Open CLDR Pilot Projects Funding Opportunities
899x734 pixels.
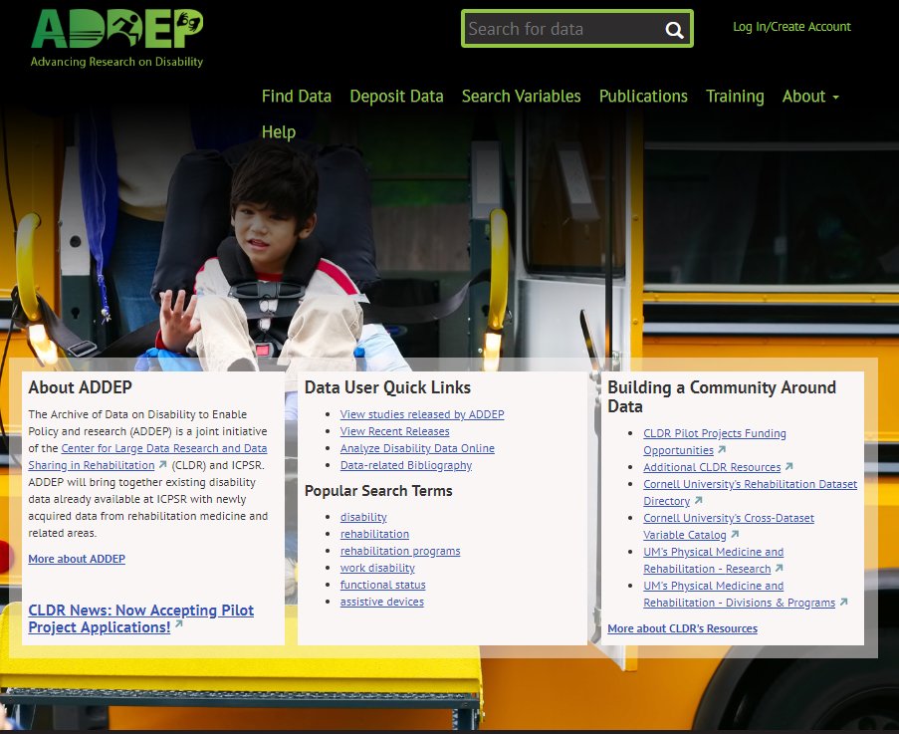[x=715, y=441]
